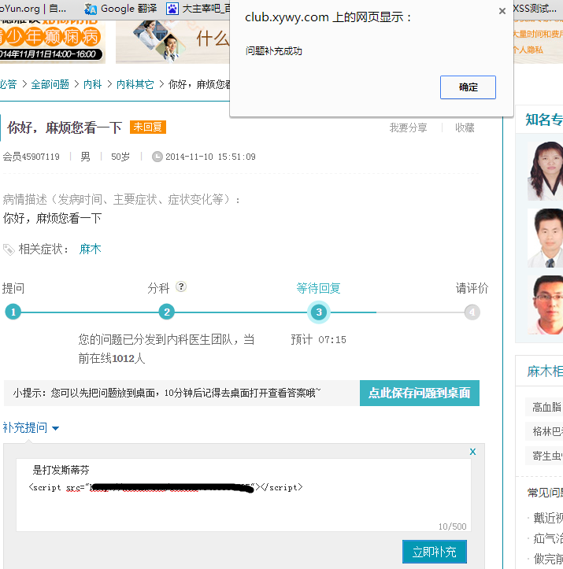Click the 必答 breadcrumb link

[x=9, y=84]
